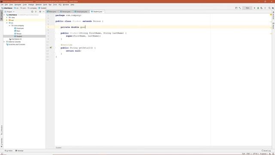This screenshot has height=155, width=275.
Task: Open the Window menu
Action: click(66, 5)
